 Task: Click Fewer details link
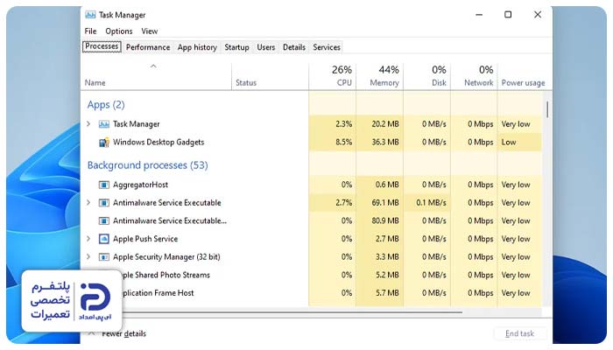pos(124,333)
